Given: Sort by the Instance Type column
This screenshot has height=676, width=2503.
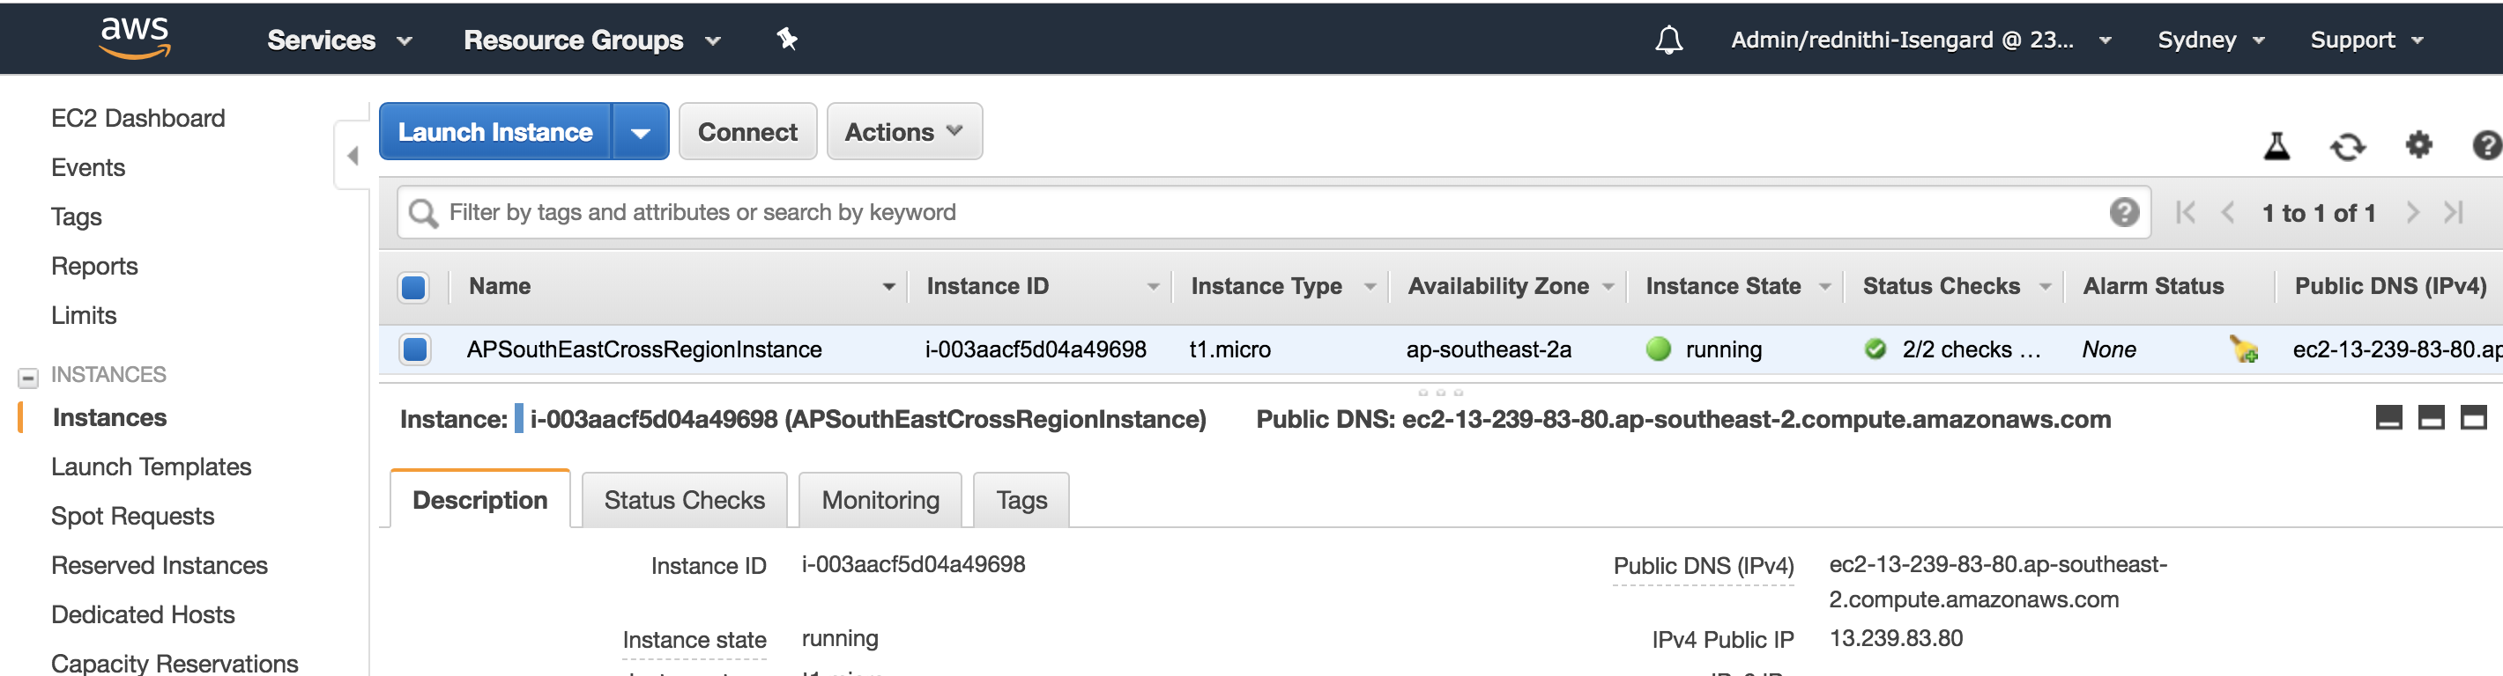Looking at the screenshot, I should click(x=1266, y=287).
